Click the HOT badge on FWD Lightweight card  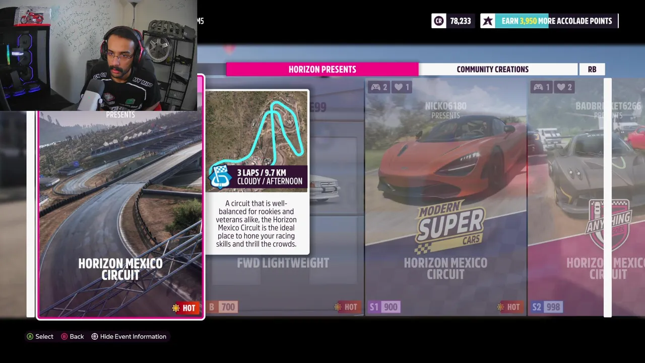pos(346,307)
